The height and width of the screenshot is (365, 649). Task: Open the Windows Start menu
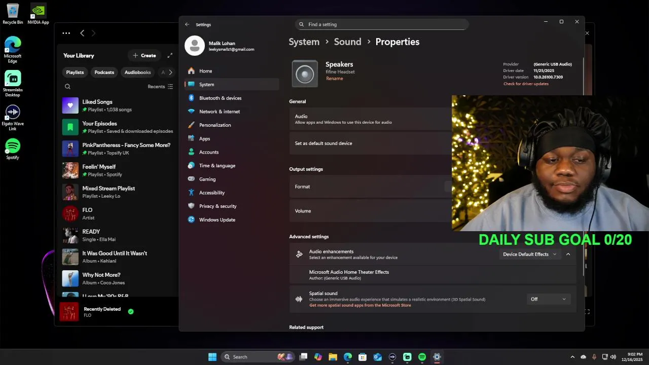(x=212, y=357)
